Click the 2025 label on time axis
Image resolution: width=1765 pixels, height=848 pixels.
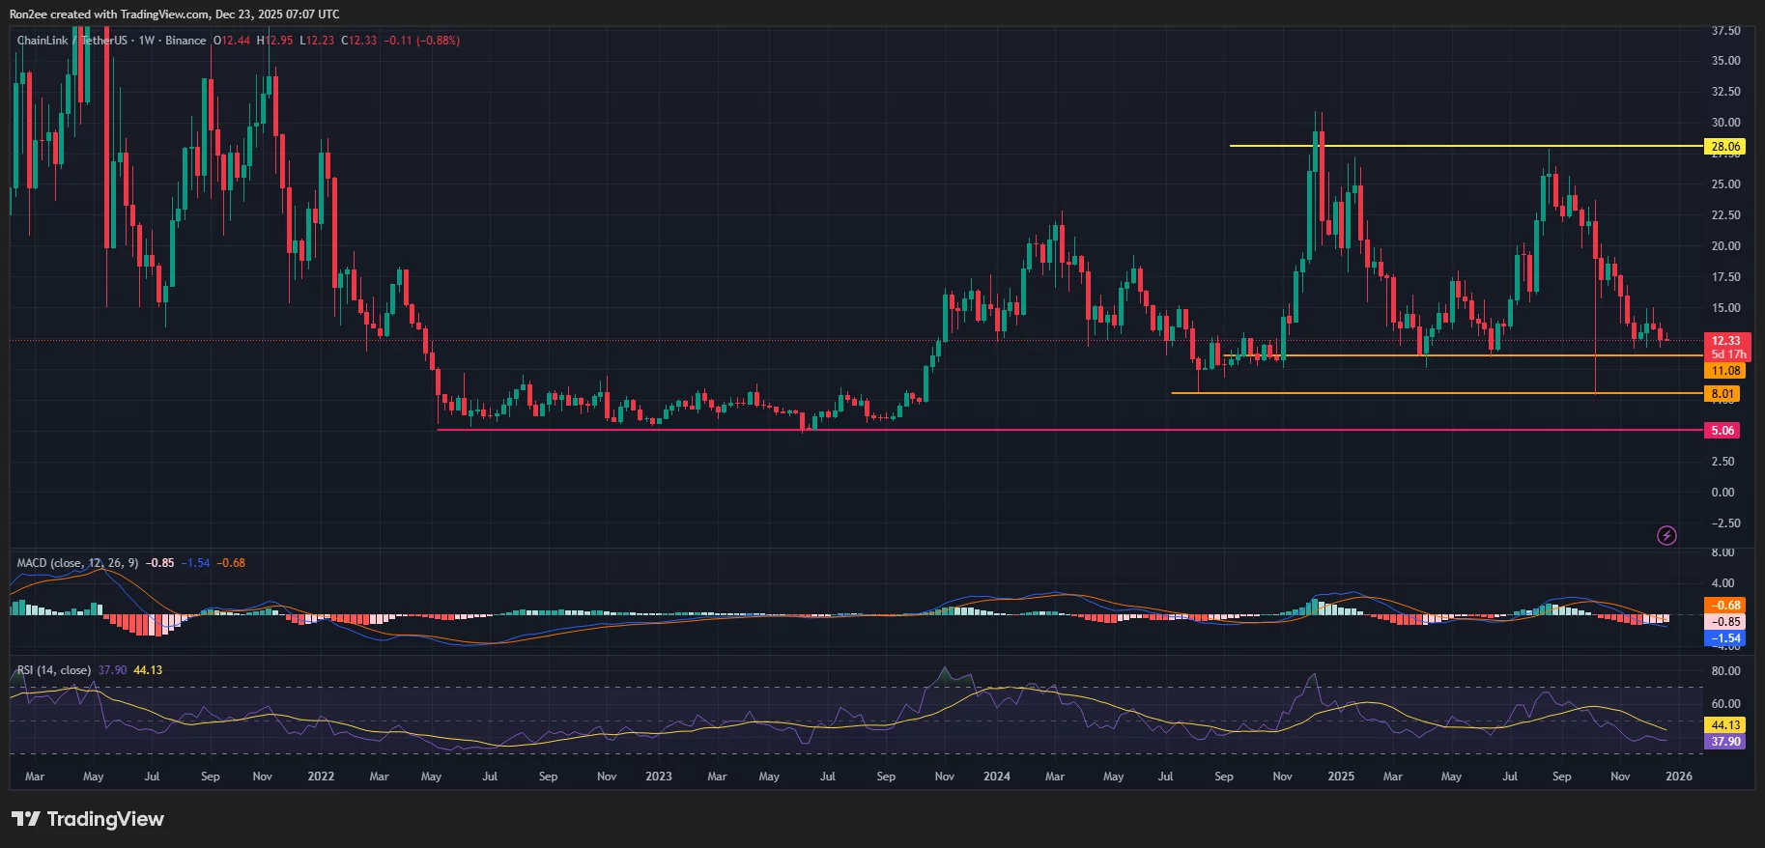[1341, 777]
